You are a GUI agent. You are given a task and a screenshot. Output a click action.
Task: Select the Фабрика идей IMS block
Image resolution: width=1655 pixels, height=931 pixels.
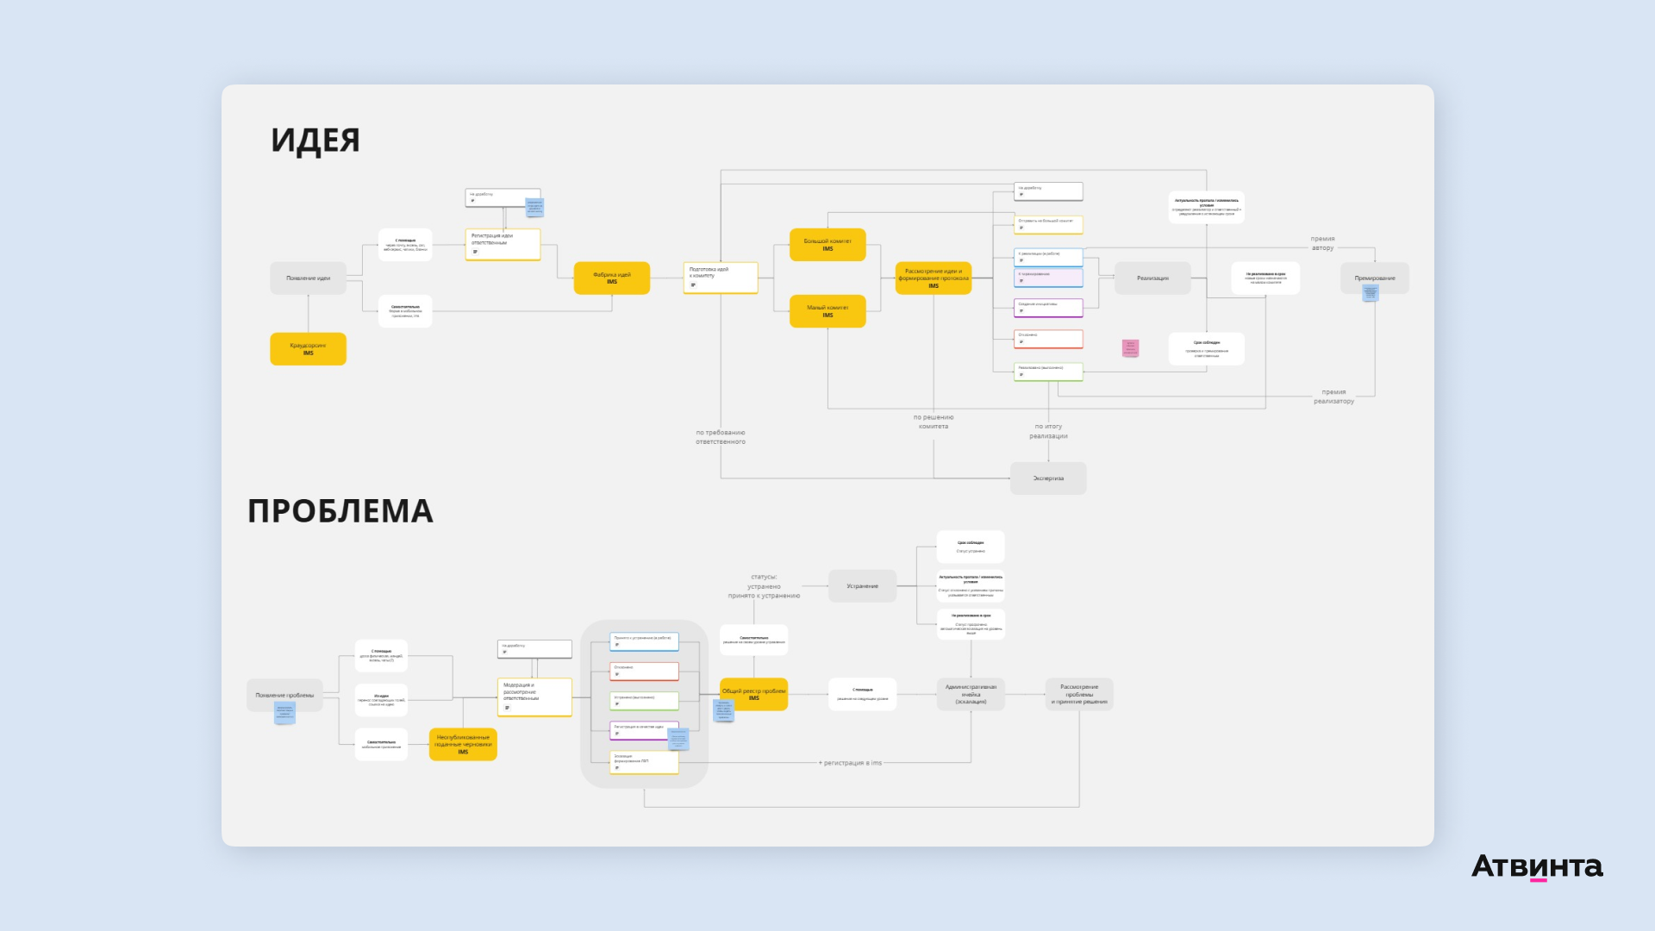[612, 278]
